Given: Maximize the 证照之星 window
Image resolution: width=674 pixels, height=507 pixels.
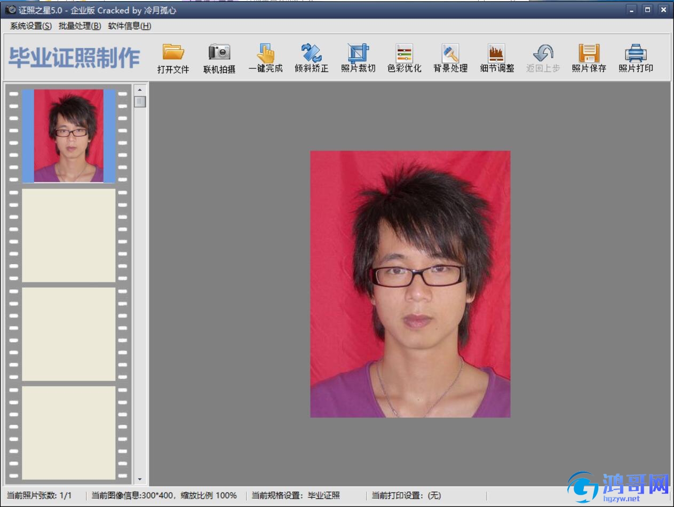Looking at the screenshot, I should click(647, 10).
